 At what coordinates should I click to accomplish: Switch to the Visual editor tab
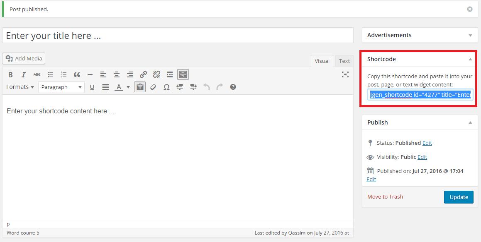click(322, 61)
